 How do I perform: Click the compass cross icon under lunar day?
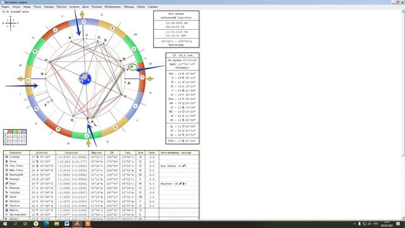(x=10, y=23)
